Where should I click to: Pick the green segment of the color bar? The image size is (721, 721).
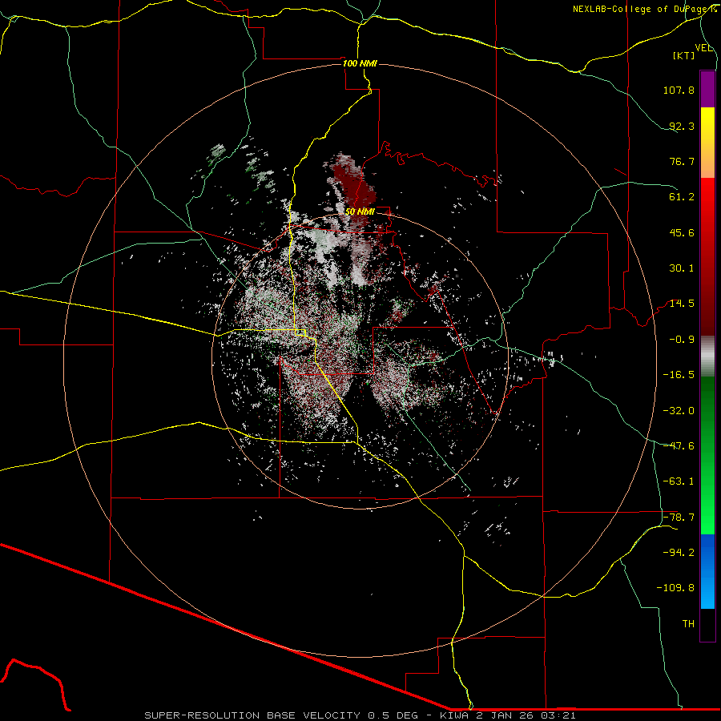click(707, 455)
